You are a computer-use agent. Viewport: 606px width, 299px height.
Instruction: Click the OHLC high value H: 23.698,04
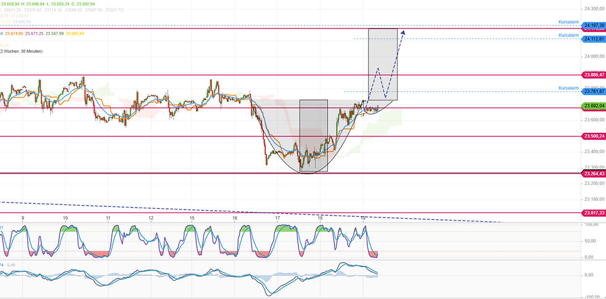pyautogui.click(x=33, y=4)
